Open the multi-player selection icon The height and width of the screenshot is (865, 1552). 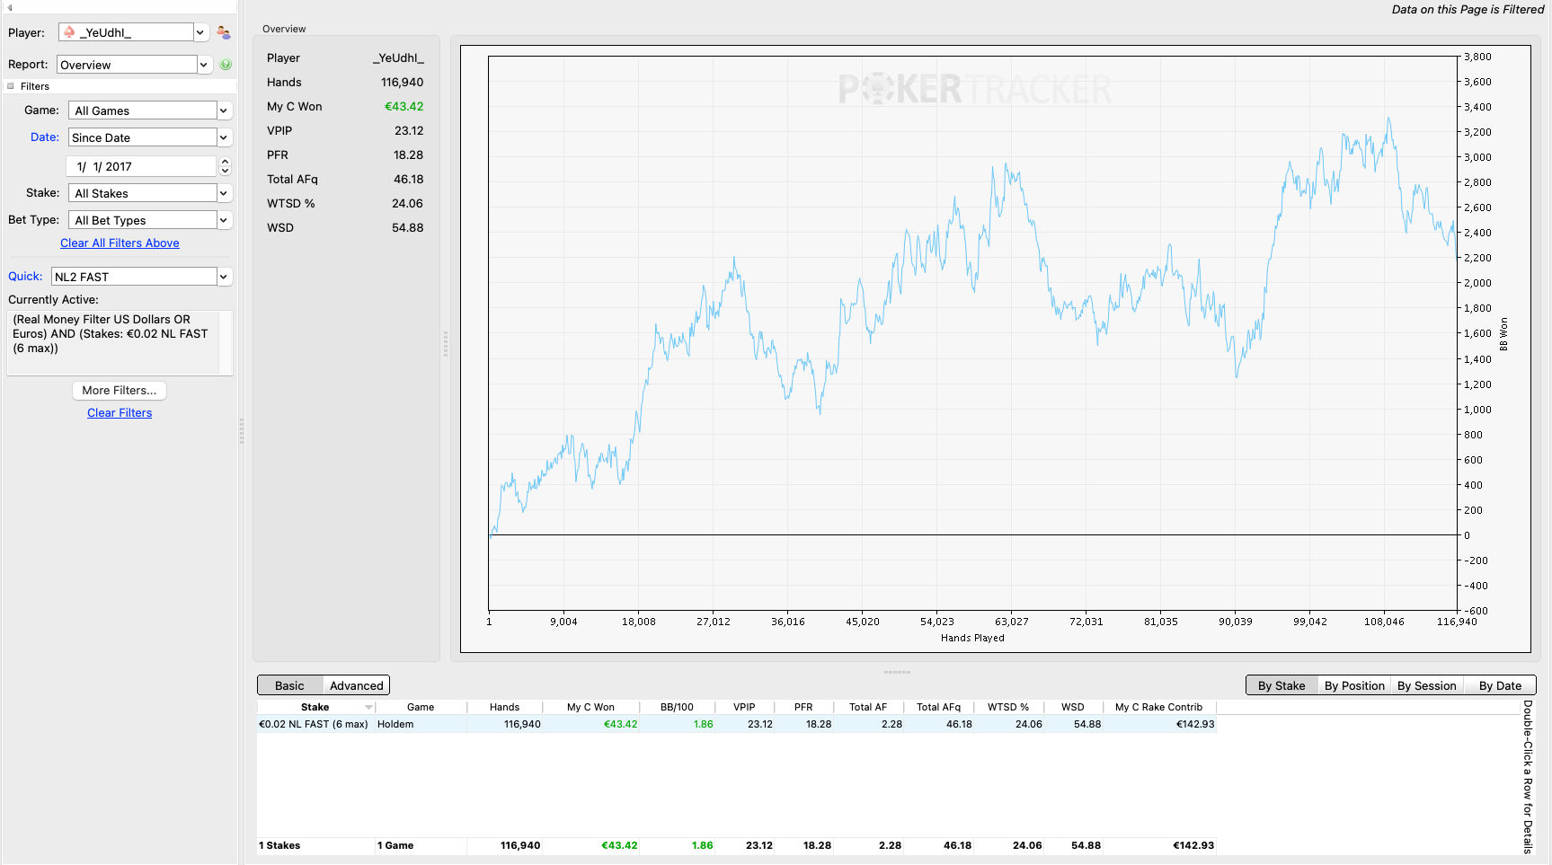(224, 33)
